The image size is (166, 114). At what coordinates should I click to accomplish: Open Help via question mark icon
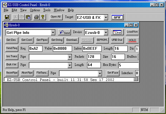coord(43,17)
